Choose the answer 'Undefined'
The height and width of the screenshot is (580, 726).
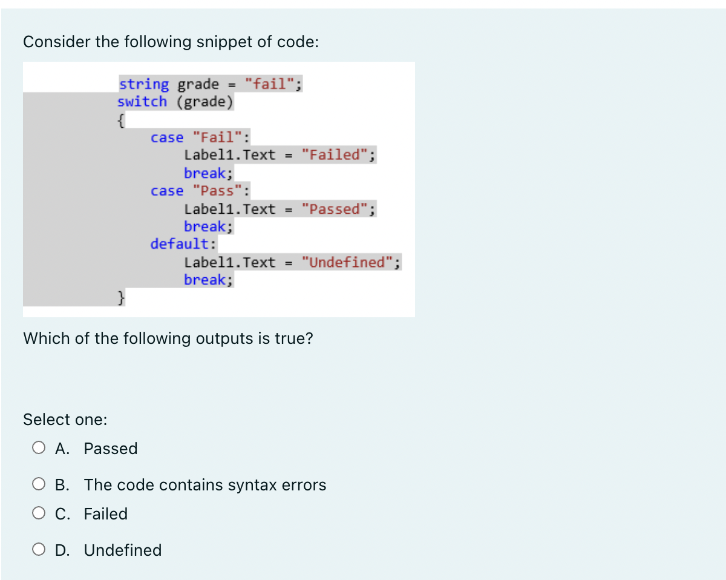click(x=122, y=550)
